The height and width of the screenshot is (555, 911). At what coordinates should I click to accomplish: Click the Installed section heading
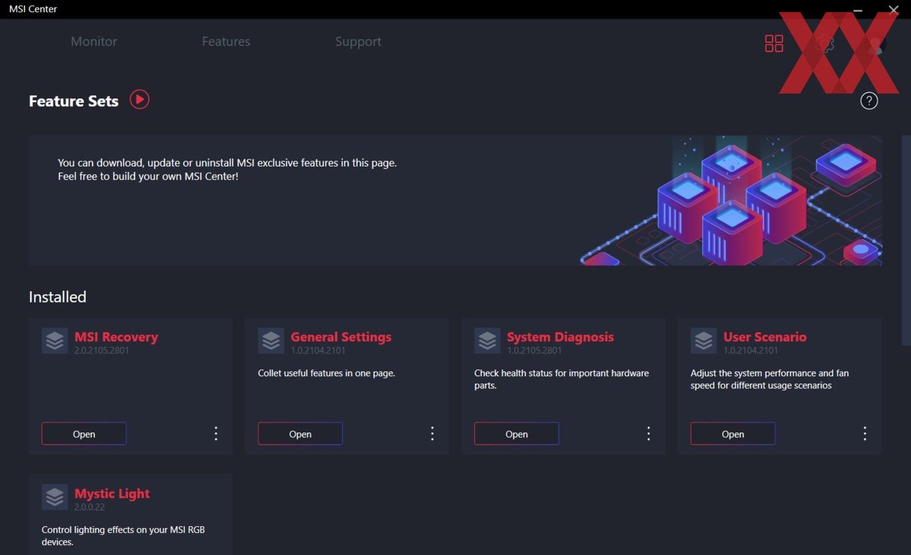coord(58,297)
